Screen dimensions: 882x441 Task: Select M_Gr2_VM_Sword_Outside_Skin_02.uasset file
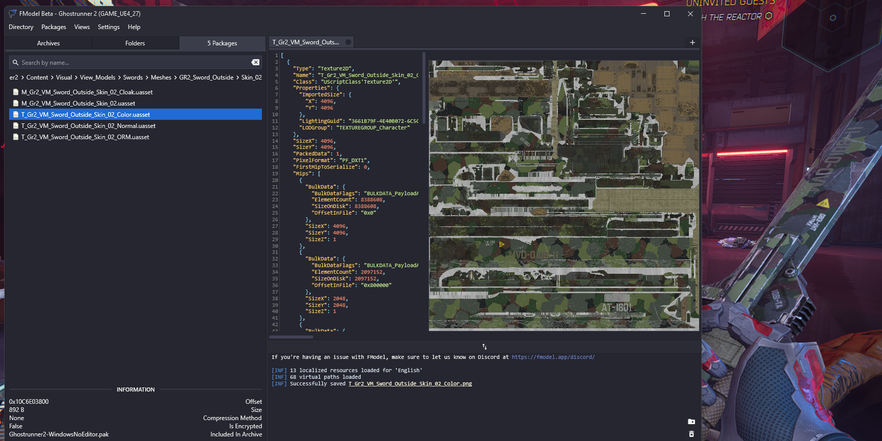click(x=136, y=103)
